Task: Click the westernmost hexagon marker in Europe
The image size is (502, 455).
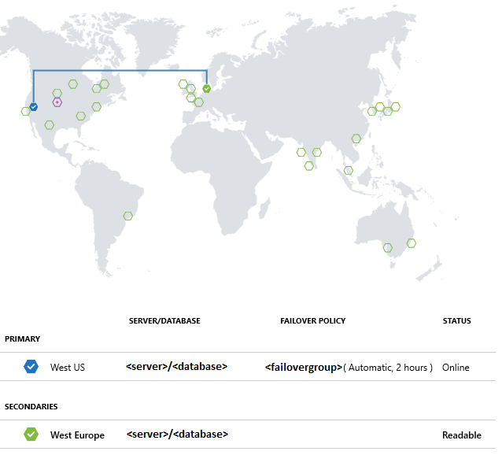Action: click(x=183, y=84)
